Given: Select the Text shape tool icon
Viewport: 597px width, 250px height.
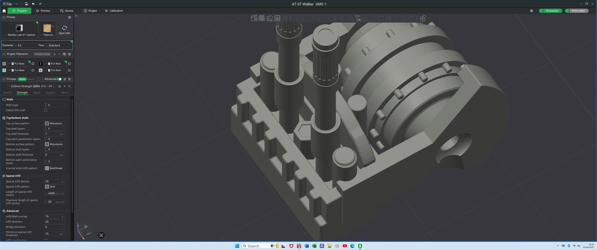Looking at the screenshot, I should [x=358, y=18].
